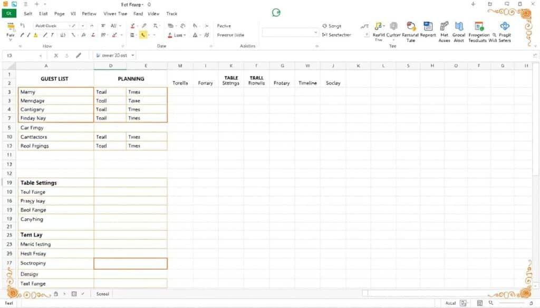540x308 pixels.
Task: Open the Selt menu tab
Action: 28,14
